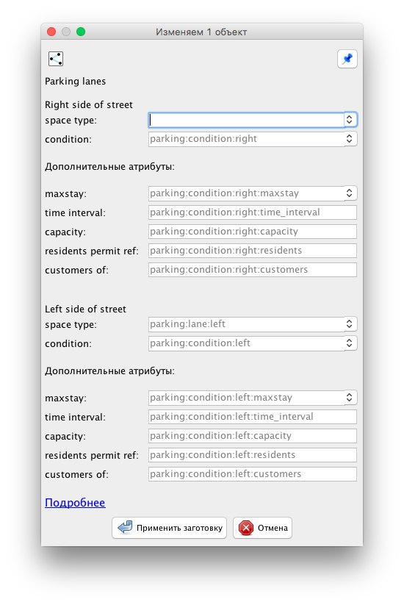
Task: Click the way object type icon
Action: click(56, 59)
